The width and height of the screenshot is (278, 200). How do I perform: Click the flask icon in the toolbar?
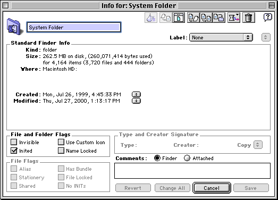[151, 18]
